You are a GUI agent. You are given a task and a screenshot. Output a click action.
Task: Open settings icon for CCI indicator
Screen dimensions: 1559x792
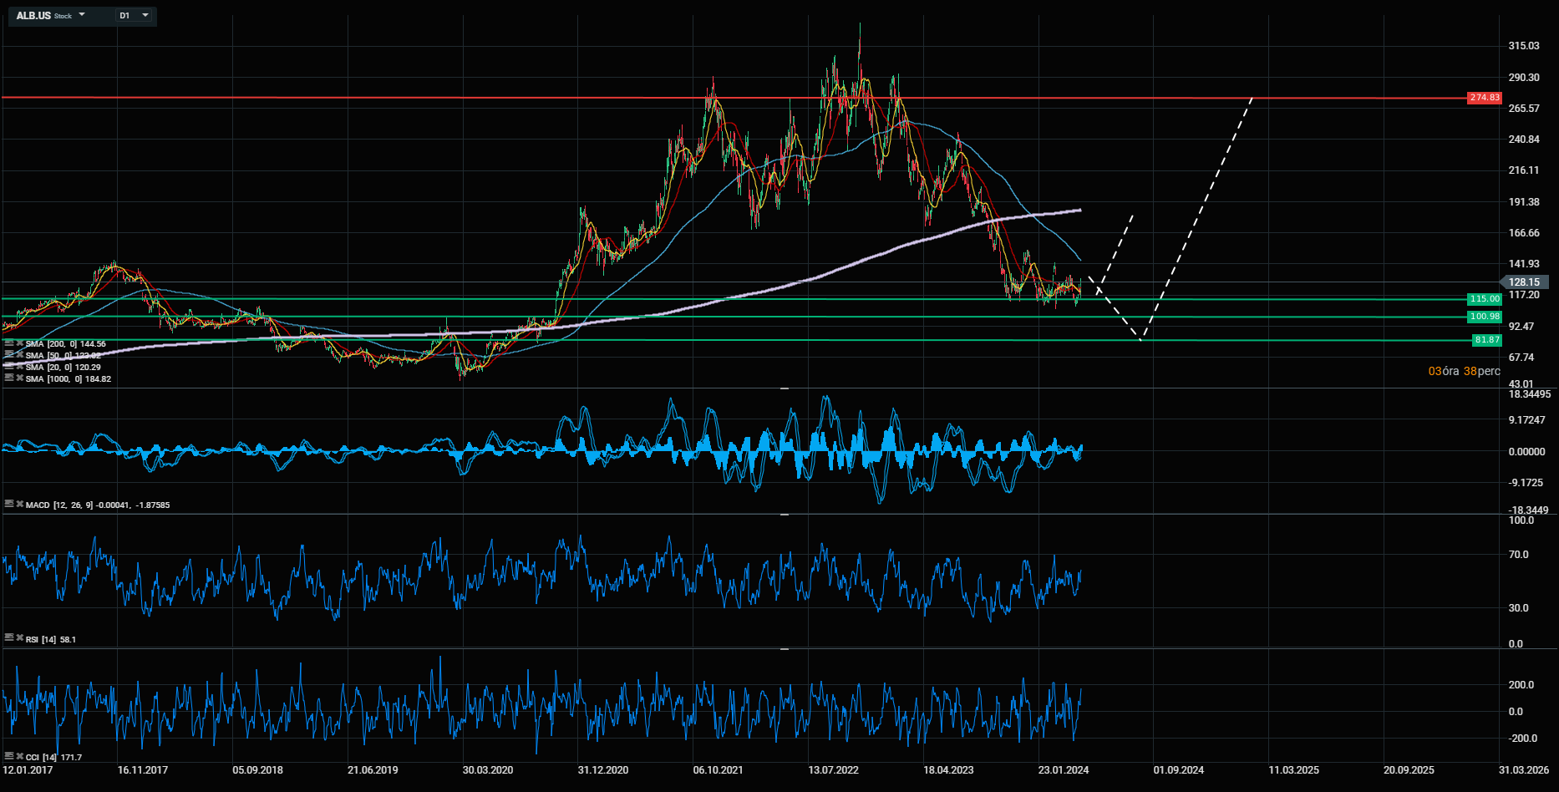click(x=8, y=757)
